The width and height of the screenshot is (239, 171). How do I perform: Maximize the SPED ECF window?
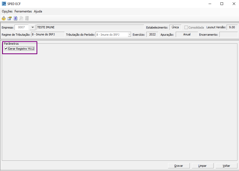pyautogui.click(x=222, y=4)
